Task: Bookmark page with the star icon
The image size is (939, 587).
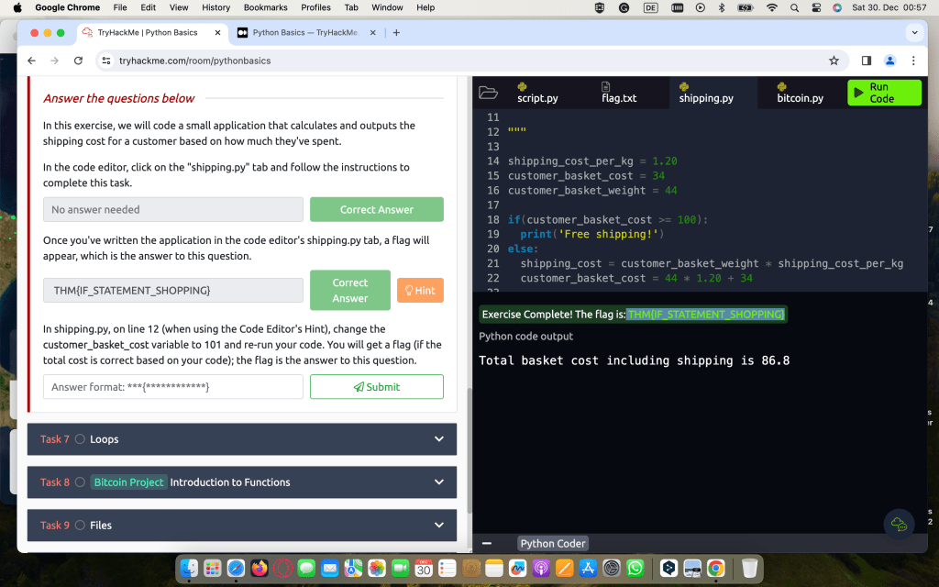Action: tap(834, 61)
